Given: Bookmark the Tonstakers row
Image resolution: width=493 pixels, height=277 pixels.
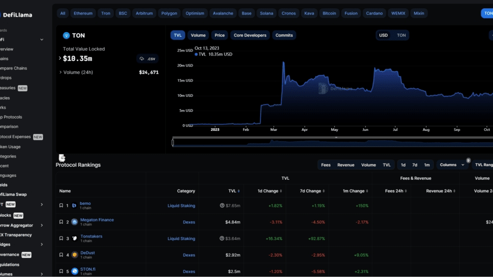Looking at the screenshot, I should (61, 239).
